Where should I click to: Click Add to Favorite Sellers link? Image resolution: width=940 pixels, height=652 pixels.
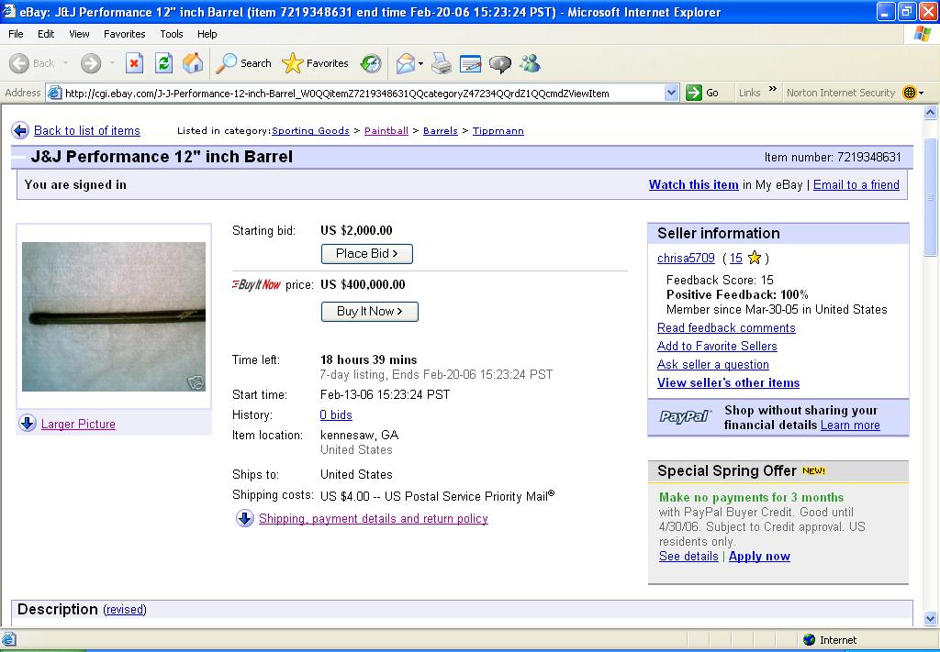tap(717, 346)
